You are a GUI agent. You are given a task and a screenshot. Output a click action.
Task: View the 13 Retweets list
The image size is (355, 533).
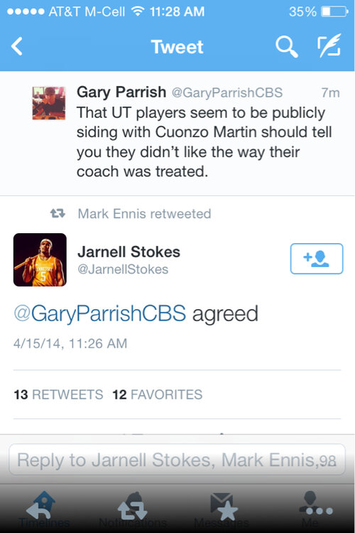click(x=58, y=394)
